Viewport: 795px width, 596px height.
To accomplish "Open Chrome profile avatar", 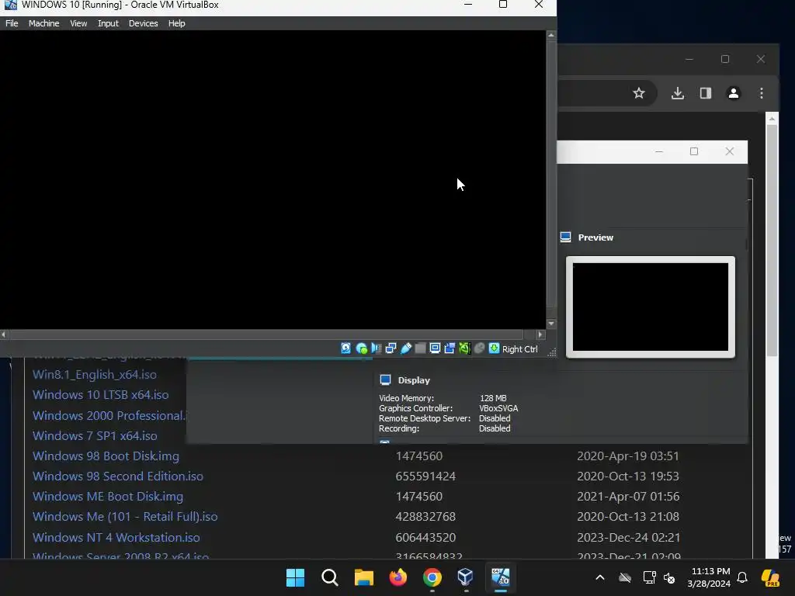I will 734,93.
